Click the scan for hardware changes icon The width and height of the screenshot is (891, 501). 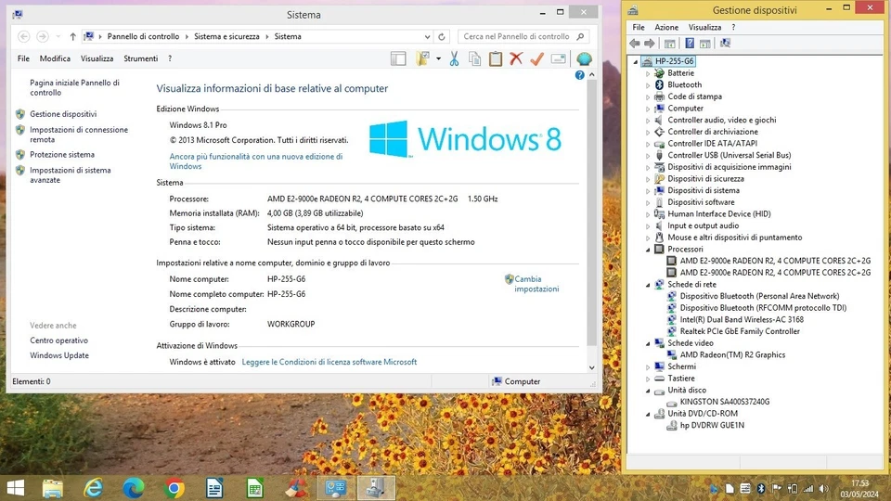click(725, 44)
